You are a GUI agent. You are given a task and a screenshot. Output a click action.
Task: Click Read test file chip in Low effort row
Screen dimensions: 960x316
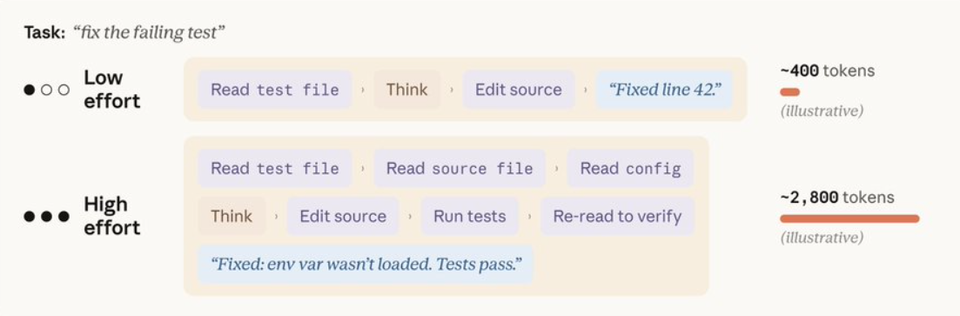click(275, 90)
